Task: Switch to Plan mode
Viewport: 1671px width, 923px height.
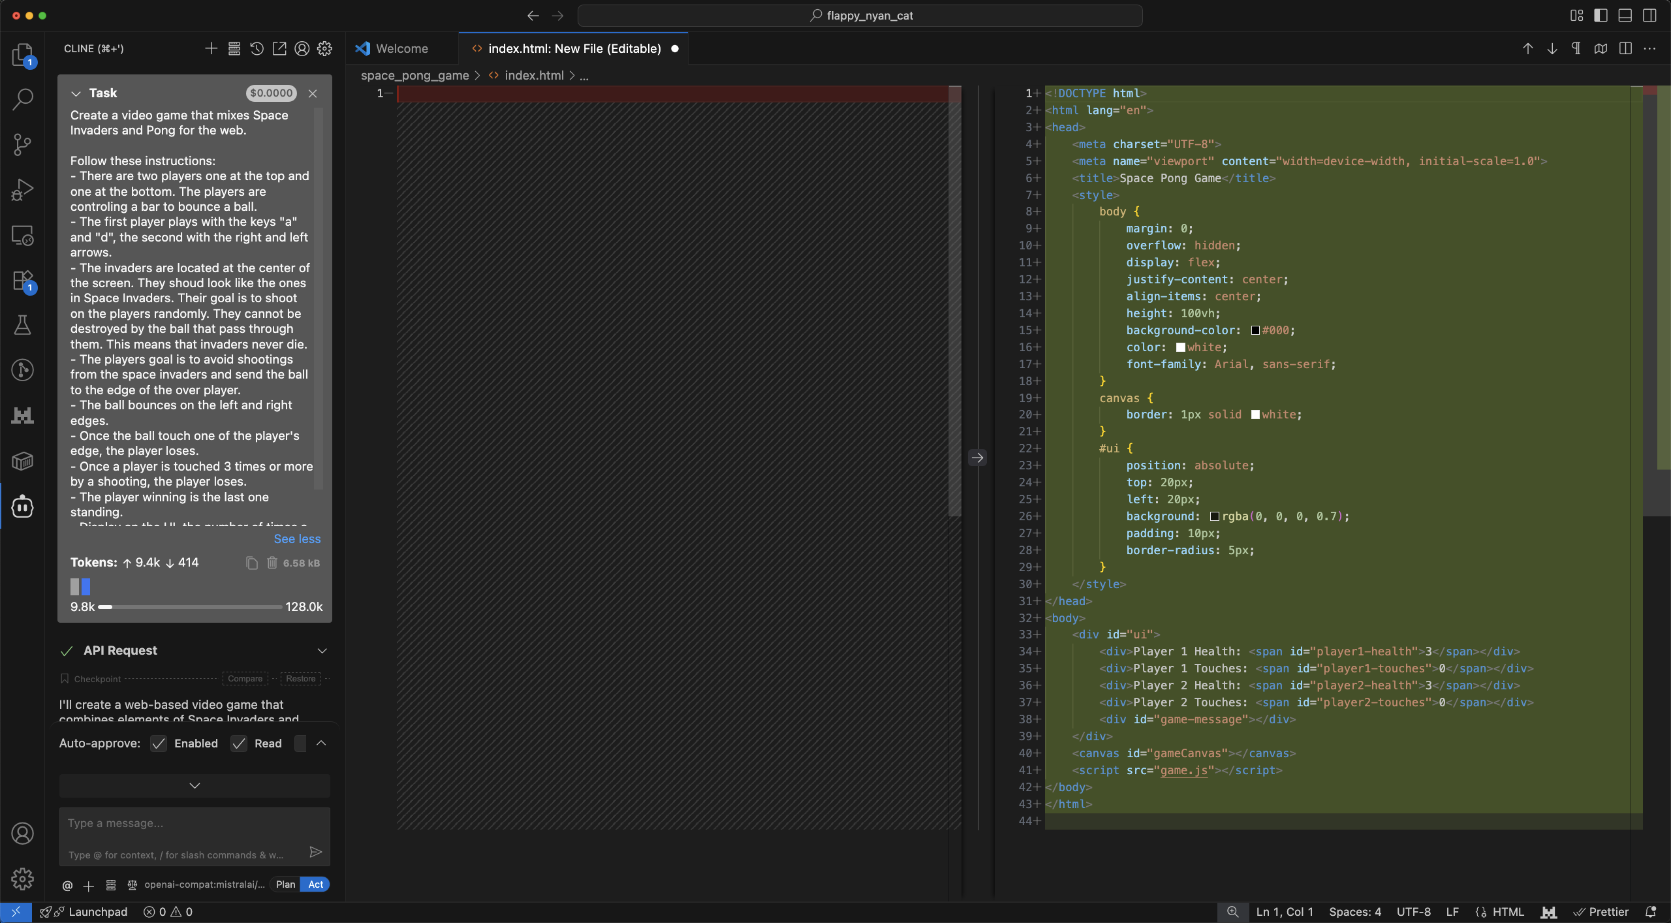Action: pos(285,884)
